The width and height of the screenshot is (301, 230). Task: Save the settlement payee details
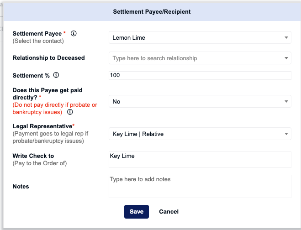(137, 212)
